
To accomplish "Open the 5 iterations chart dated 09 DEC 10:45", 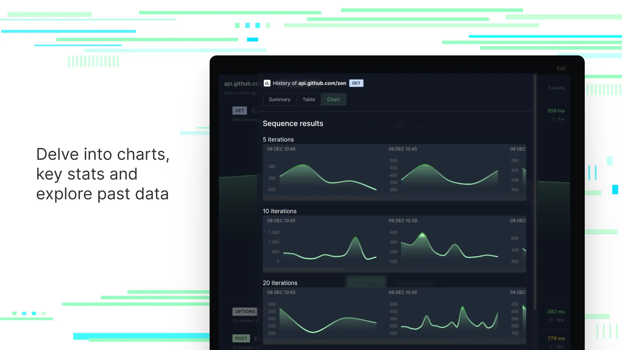I will point(443,172).
